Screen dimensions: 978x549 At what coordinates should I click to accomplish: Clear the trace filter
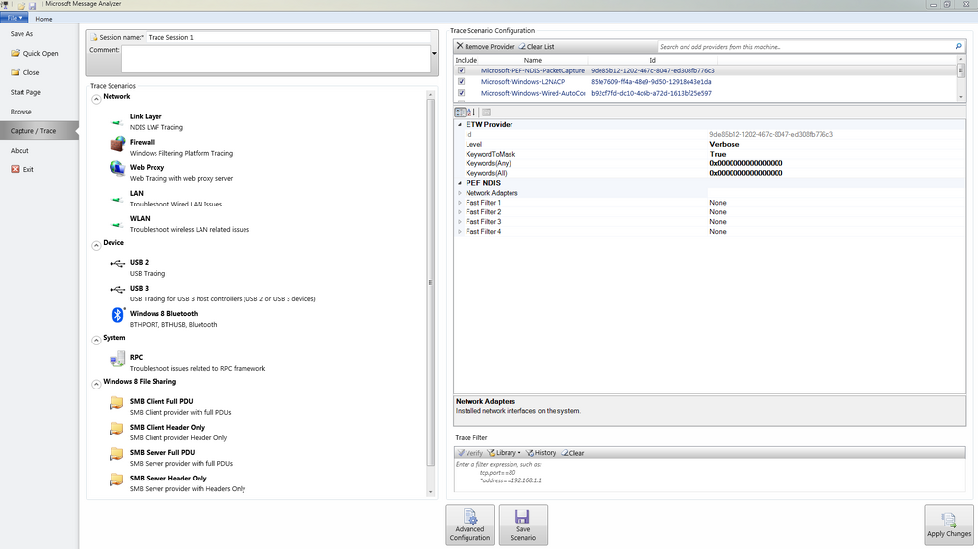572,453
